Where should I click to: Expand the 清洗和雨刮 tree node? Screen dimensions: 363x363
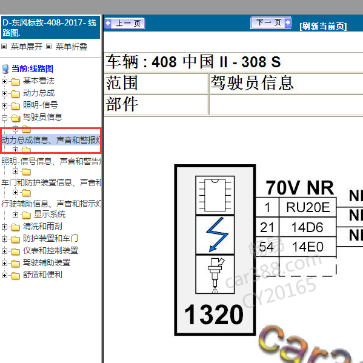(x=4, y=227)
